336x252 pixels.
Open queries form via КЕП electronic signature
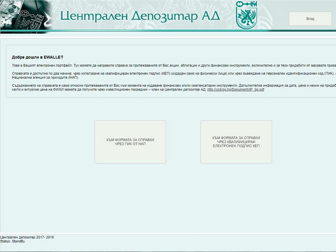tap(236, 142)
